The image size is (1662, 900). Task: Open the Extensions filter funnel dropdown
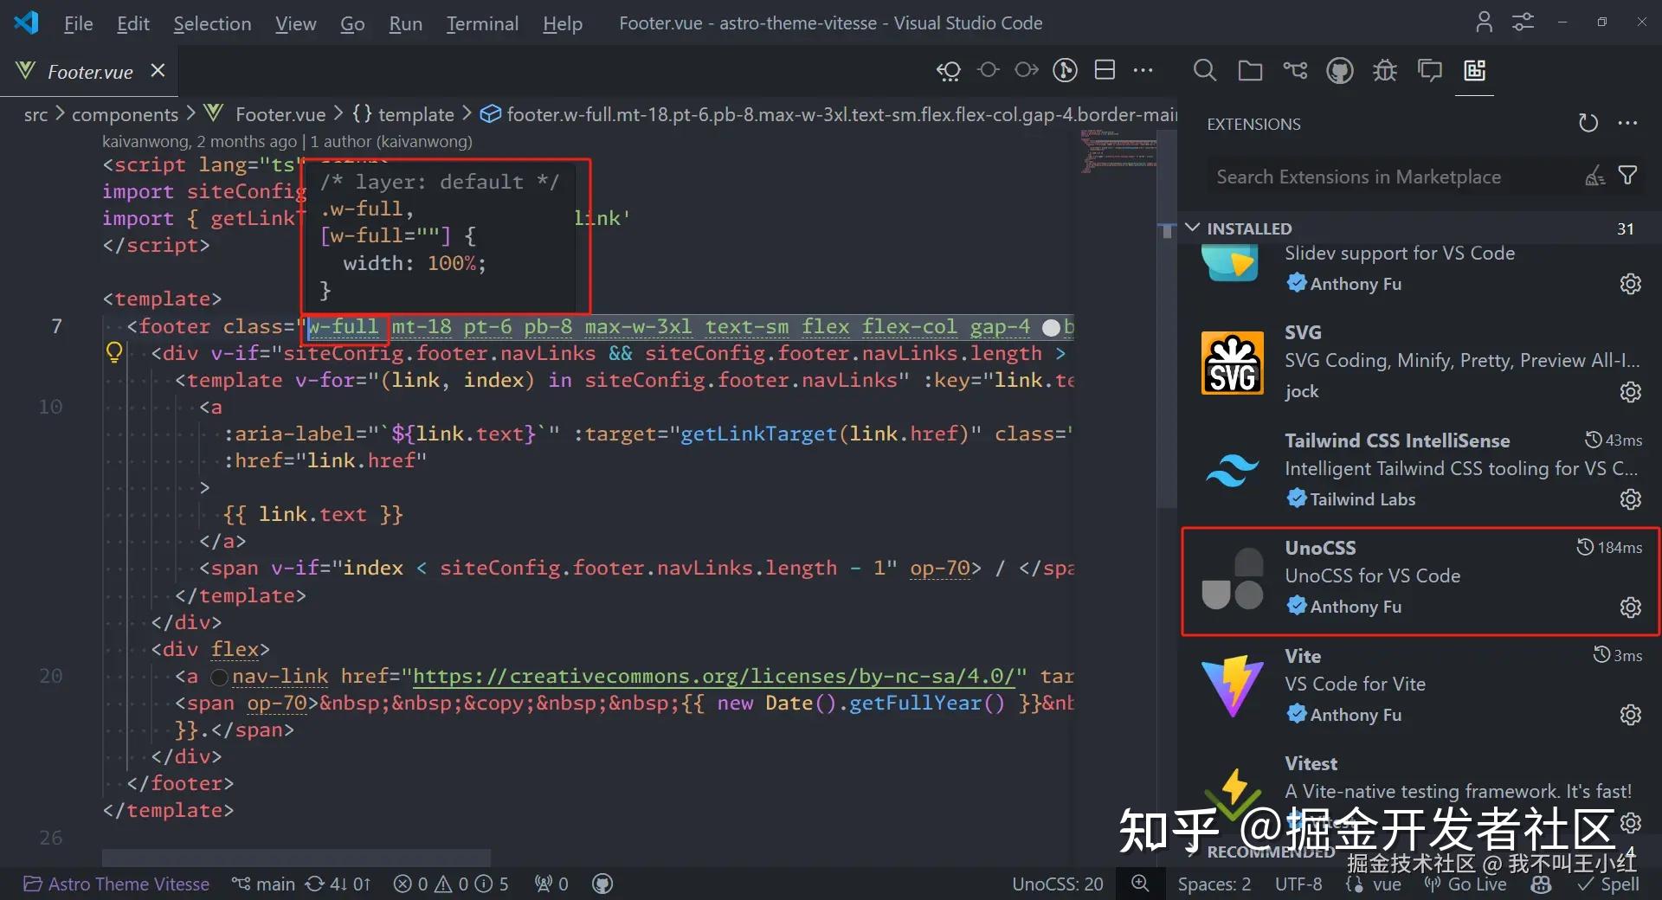1628,176
